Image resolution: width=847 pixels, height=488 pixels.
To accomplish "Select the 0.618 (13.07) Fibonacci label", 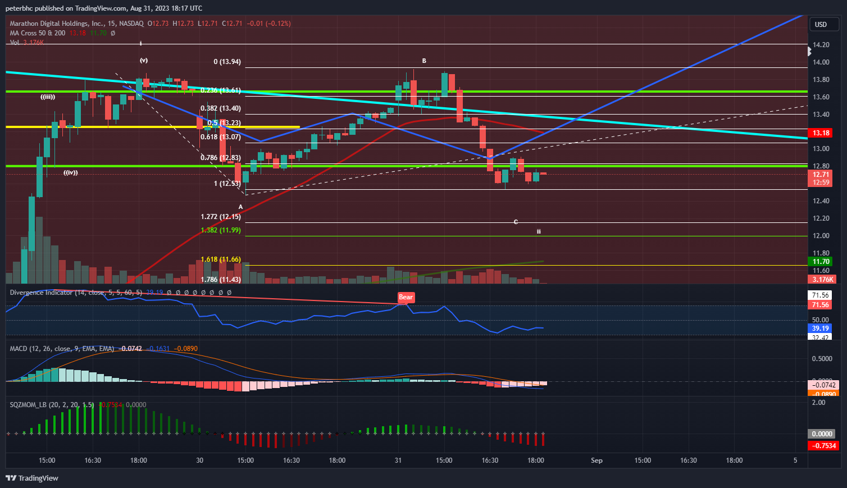I will [x=221, y=137].
